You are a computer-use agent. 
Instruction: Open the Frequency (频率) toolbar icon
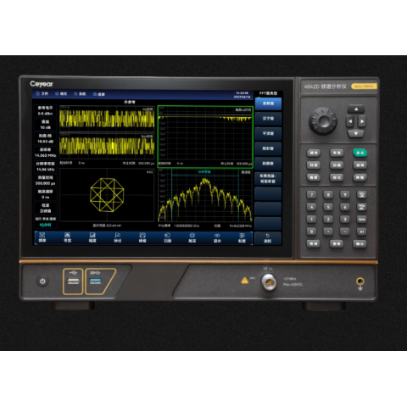pyautogui.click(x=42, y=237)
